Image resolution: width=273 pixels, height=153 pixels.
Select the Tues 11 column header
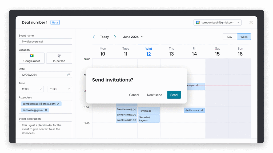[x=126, y=52]
